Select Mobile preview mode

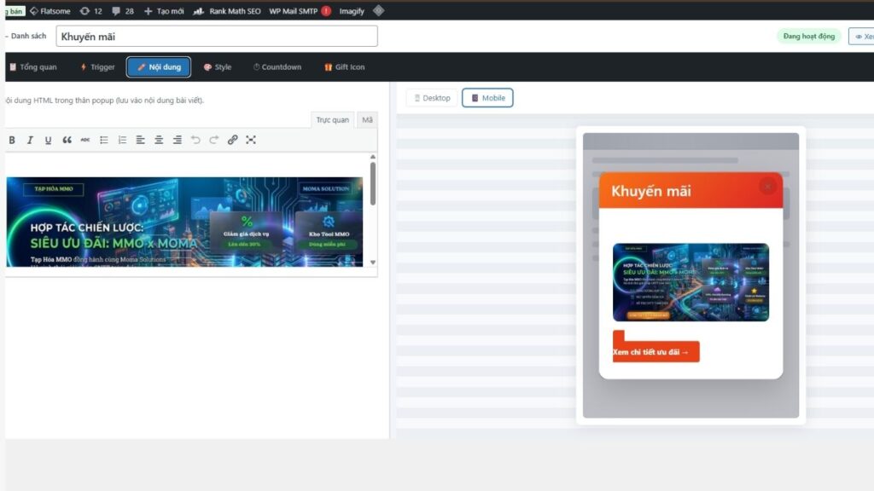point(487,98)
